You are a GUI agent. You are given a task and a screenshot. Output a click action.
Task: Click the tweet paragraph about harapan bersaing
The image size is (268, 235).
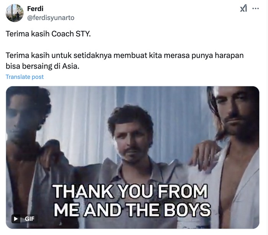tap(124, 61)
